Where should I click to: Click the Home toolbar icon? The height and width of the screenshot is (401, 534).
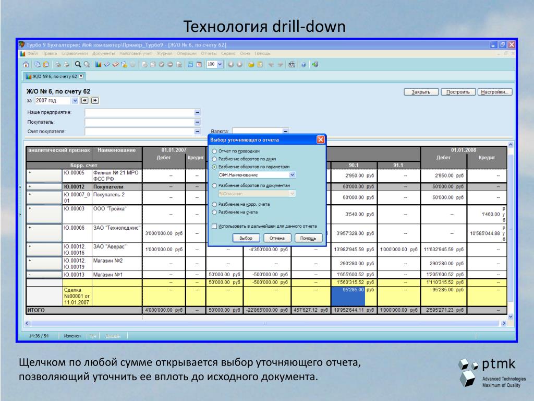26,64
